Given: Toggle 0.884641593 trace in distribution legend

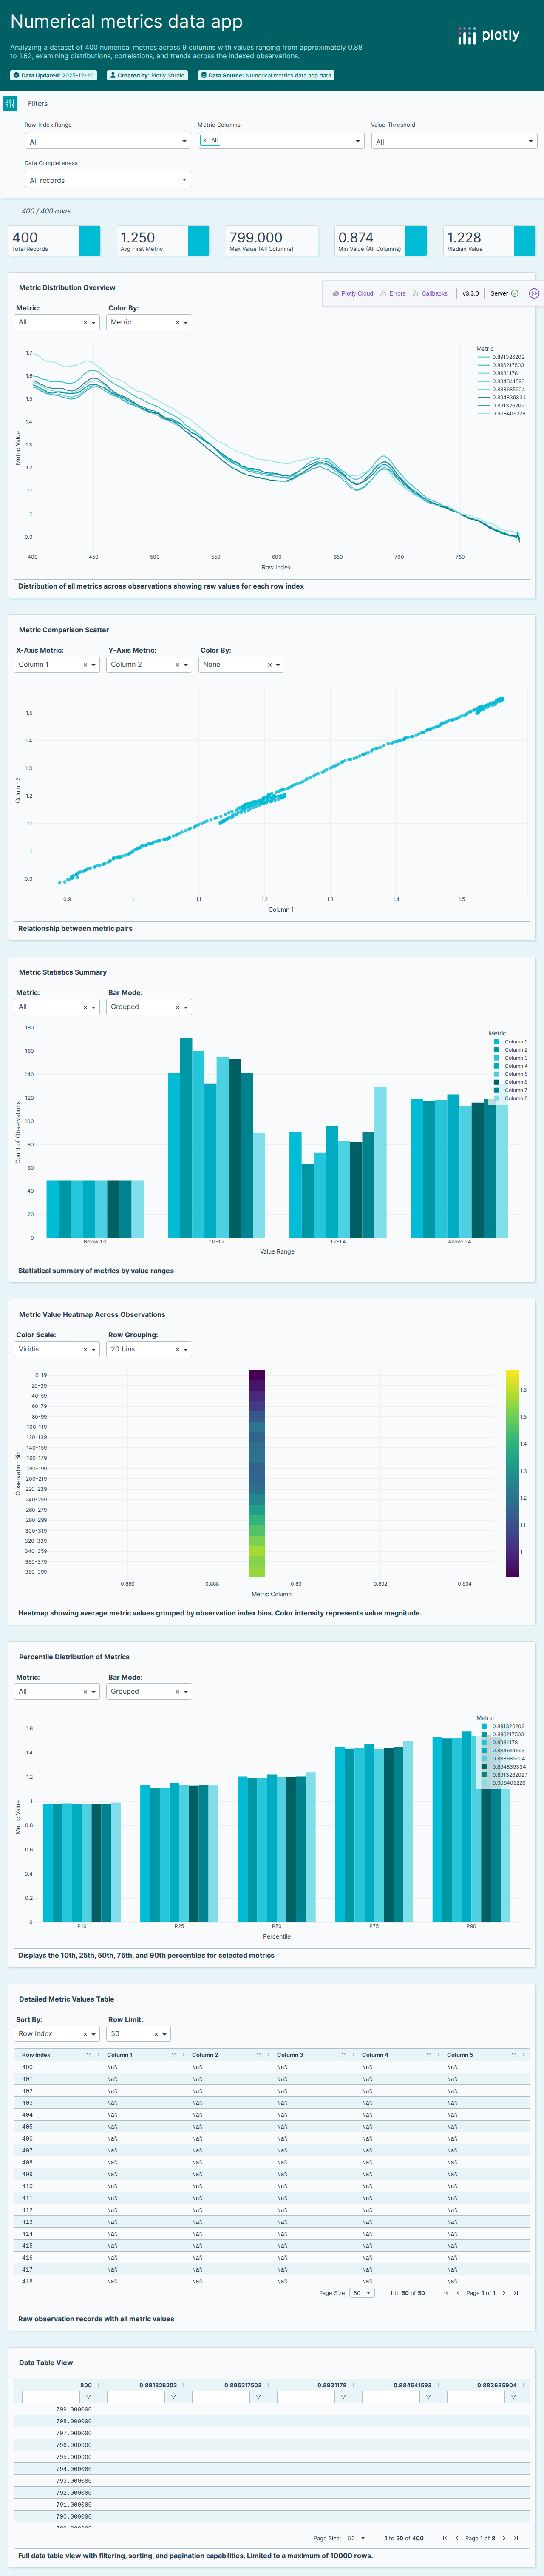Looking at the screenshot, I should click(501, 381).
